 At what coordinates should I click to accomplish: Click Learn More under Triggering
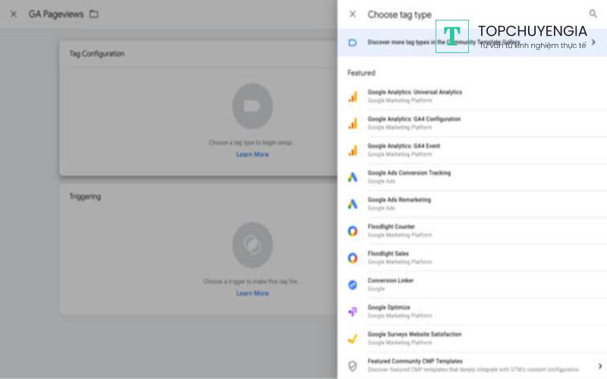[252, 293]
